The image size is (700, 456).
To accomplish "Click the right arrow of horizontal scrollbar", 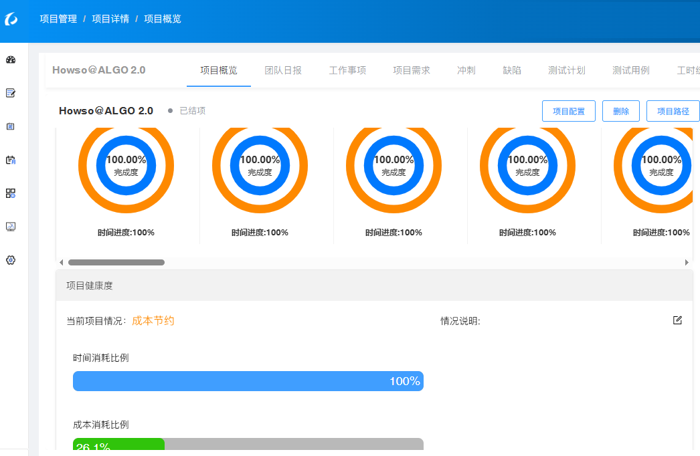I will click(687, 262).
